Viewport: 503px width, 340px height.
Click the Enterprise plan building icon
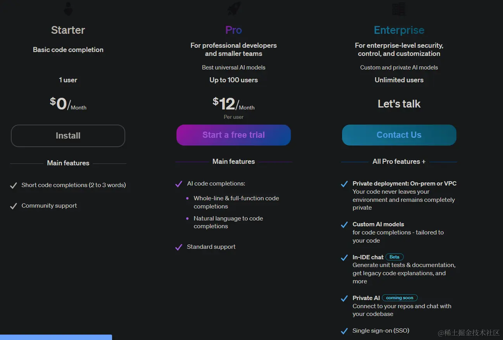click(399, 9)
